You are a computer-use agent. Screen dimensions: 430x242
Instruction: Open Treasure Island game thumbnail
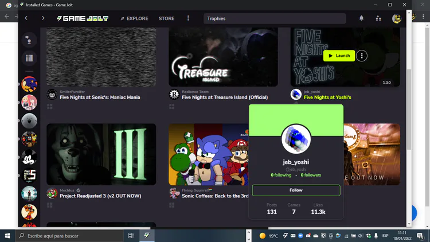coord(223,57)
